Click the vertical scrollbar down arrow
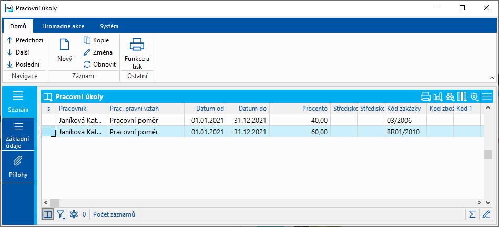Image resolution: width=499 pixels, height=227 pixels. click(487, 202)
